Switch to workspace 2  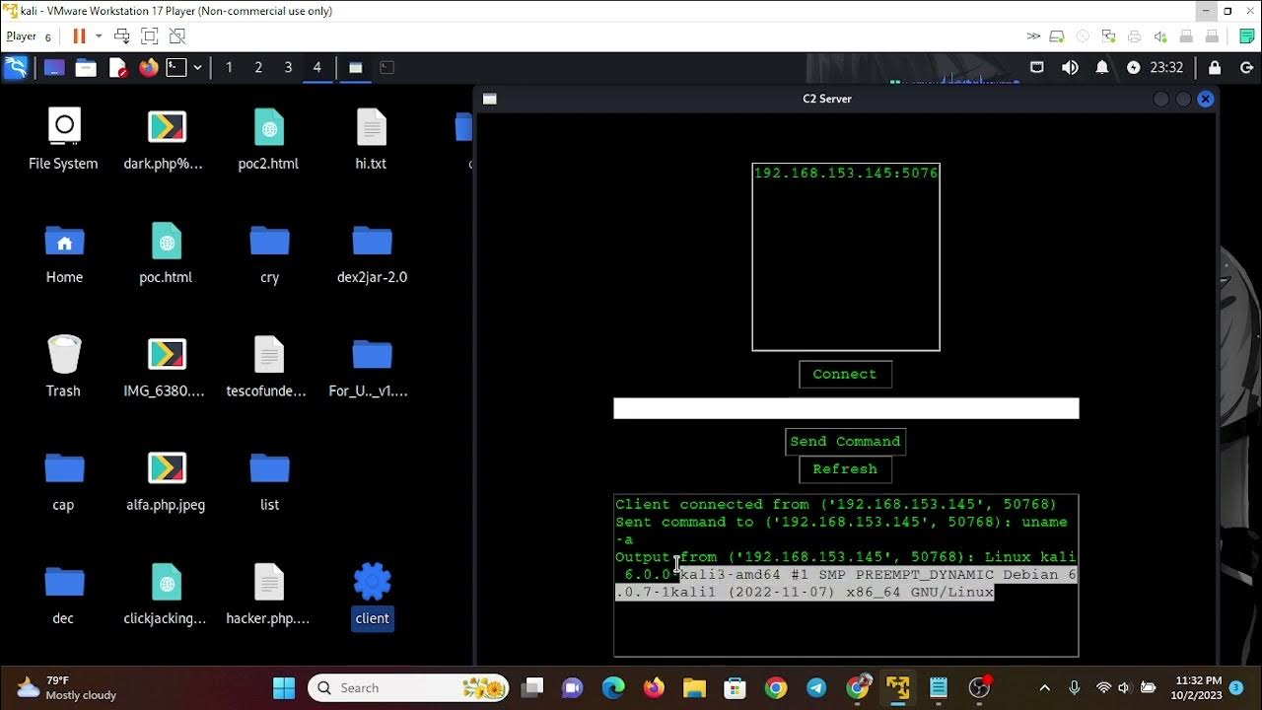click(258, 68)
